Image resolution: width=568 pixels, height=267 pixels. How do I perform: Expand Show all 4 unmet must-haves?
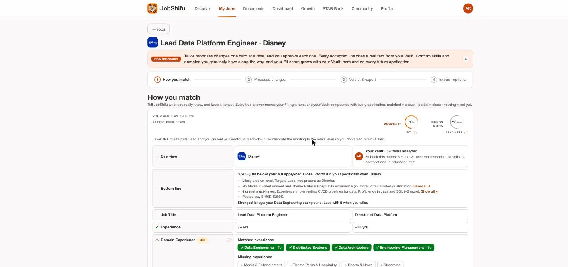pos(429,191)
